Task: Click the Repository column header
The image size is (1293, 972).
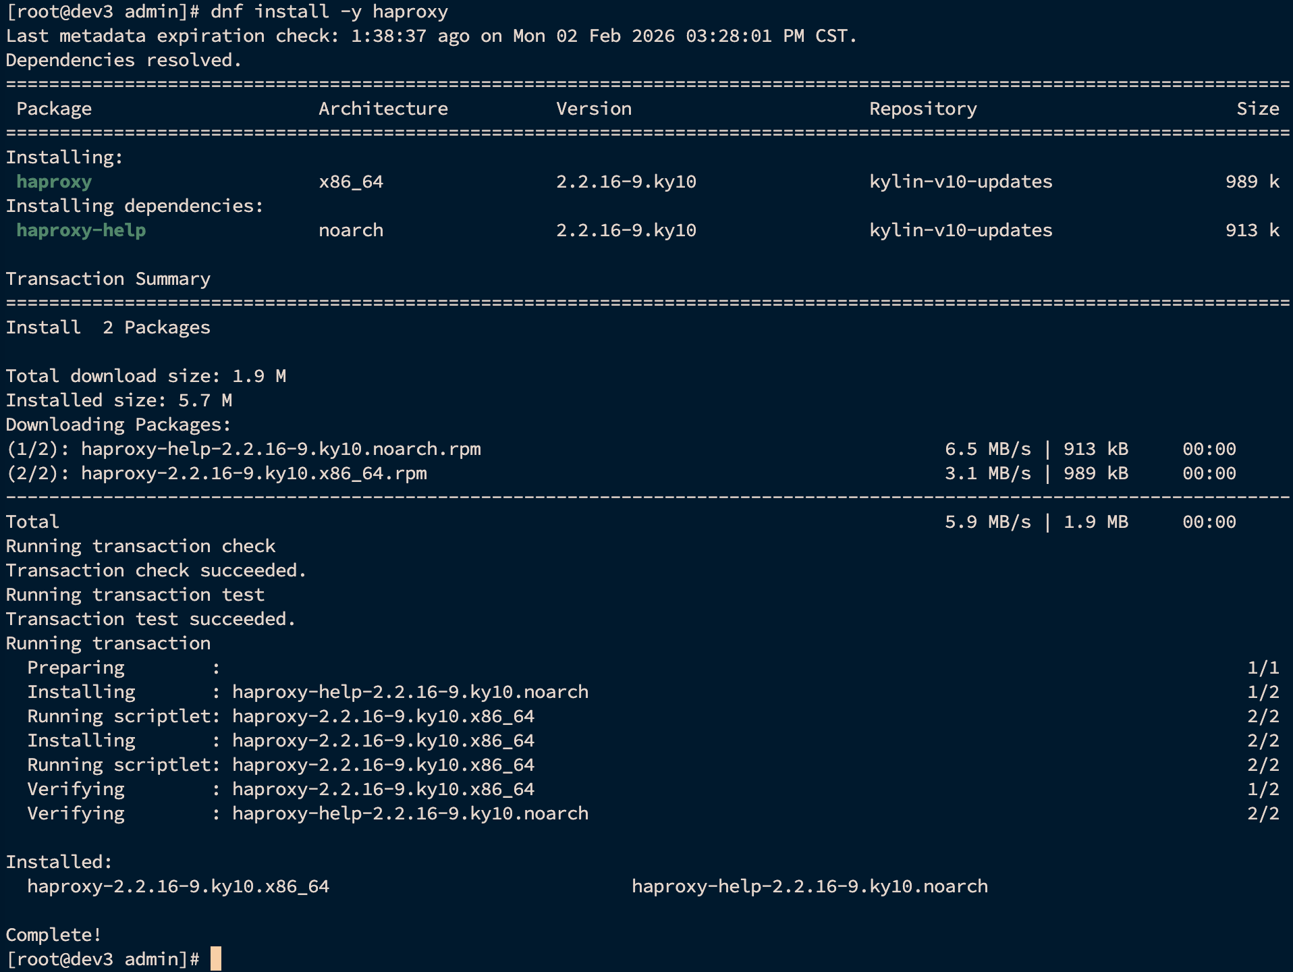Action: [923, 109]
